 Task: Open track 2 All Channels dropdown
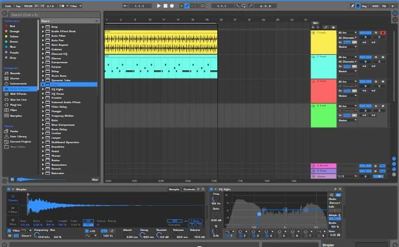point(347,62)
